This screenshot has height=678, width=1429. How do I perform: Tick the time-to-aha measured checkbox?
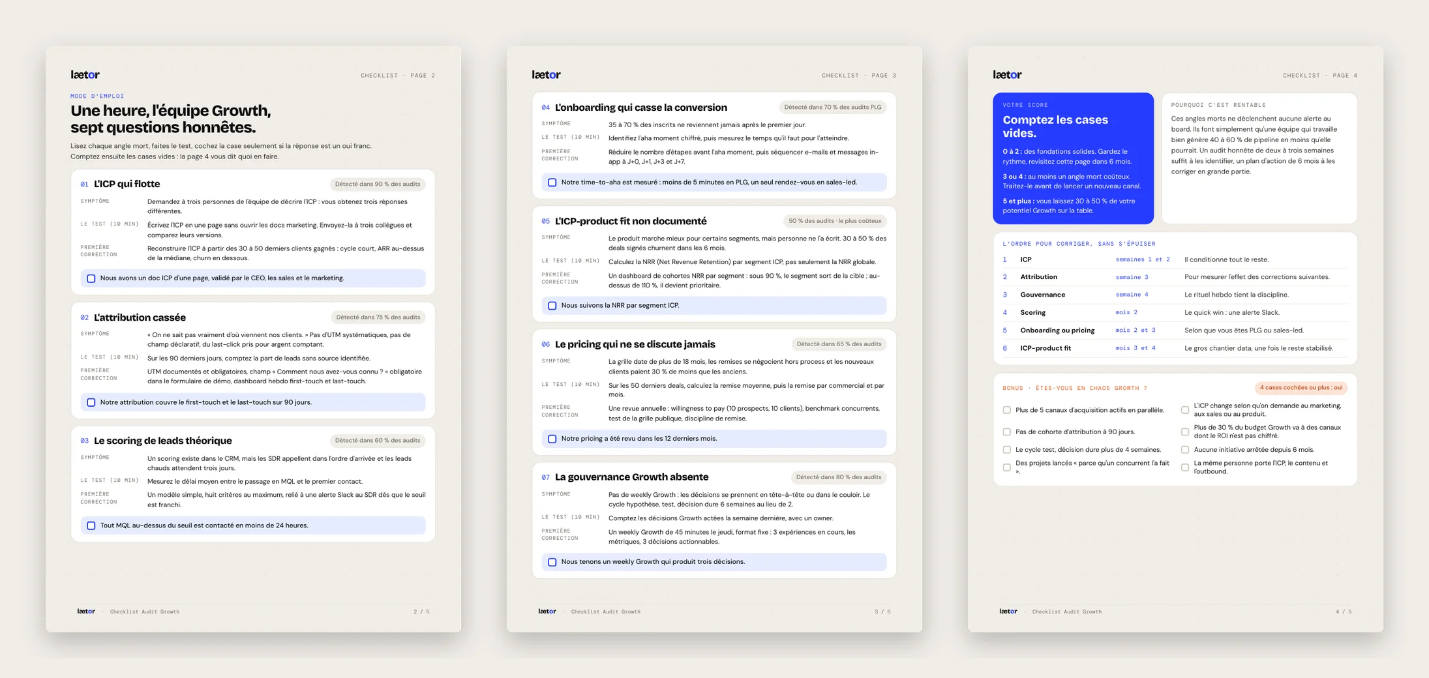click(552, 183)
